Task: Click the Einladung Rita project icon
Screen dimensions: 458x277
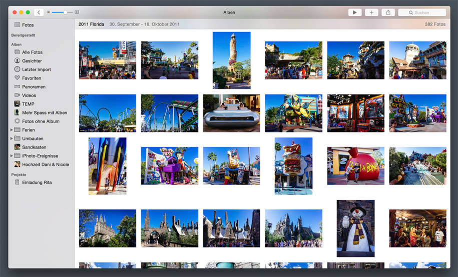Action: [17, 182]
